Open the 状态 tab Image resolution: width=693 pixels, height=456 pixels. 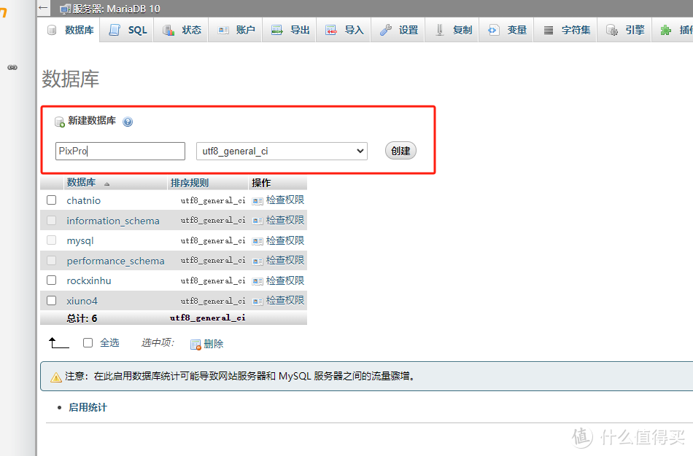(x=181, y=30)
